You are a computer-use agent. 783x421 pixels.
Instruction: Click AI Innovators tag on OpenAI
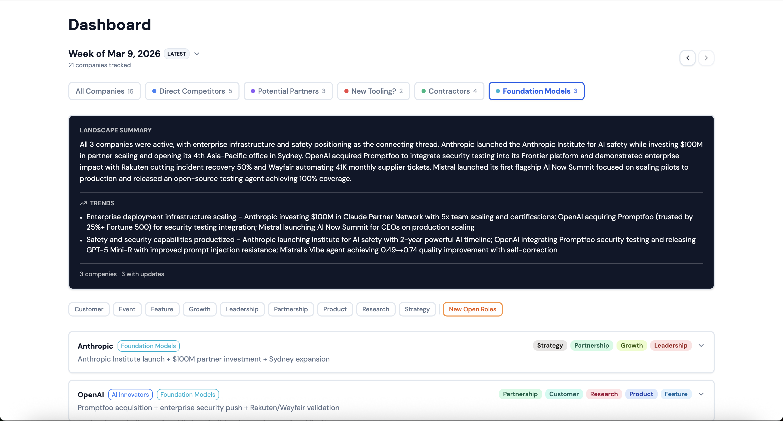130,394
